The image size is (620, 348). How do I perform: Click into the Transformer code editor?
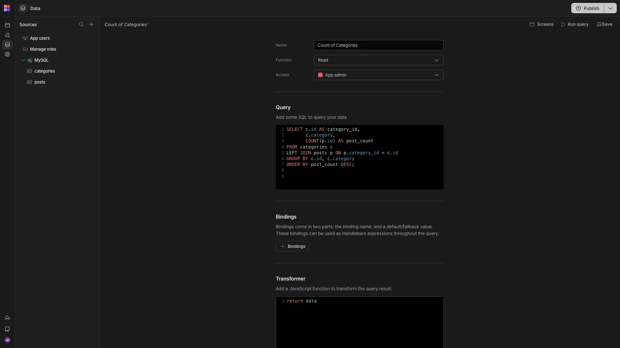click(359, 322)
